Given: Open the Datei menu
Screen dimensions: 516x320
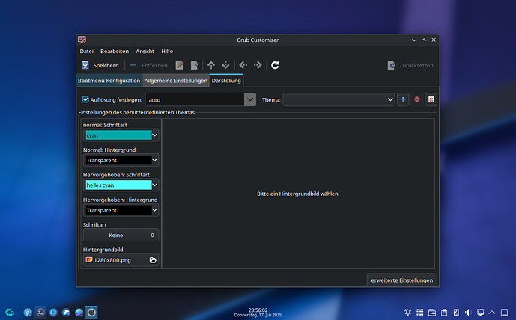Looking at the screenshot, I should point(87,52).
